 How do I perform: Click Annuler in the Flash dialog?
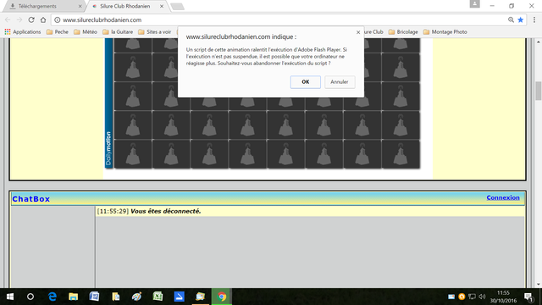[x=340, y=82]
